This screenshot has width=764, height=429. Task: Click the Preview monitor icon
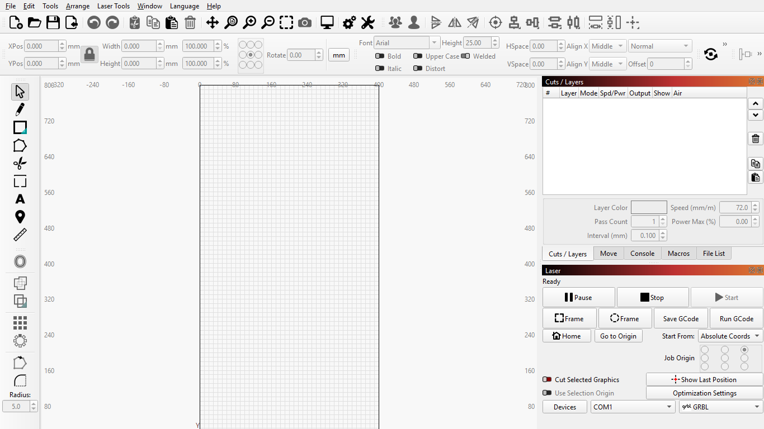327,23
